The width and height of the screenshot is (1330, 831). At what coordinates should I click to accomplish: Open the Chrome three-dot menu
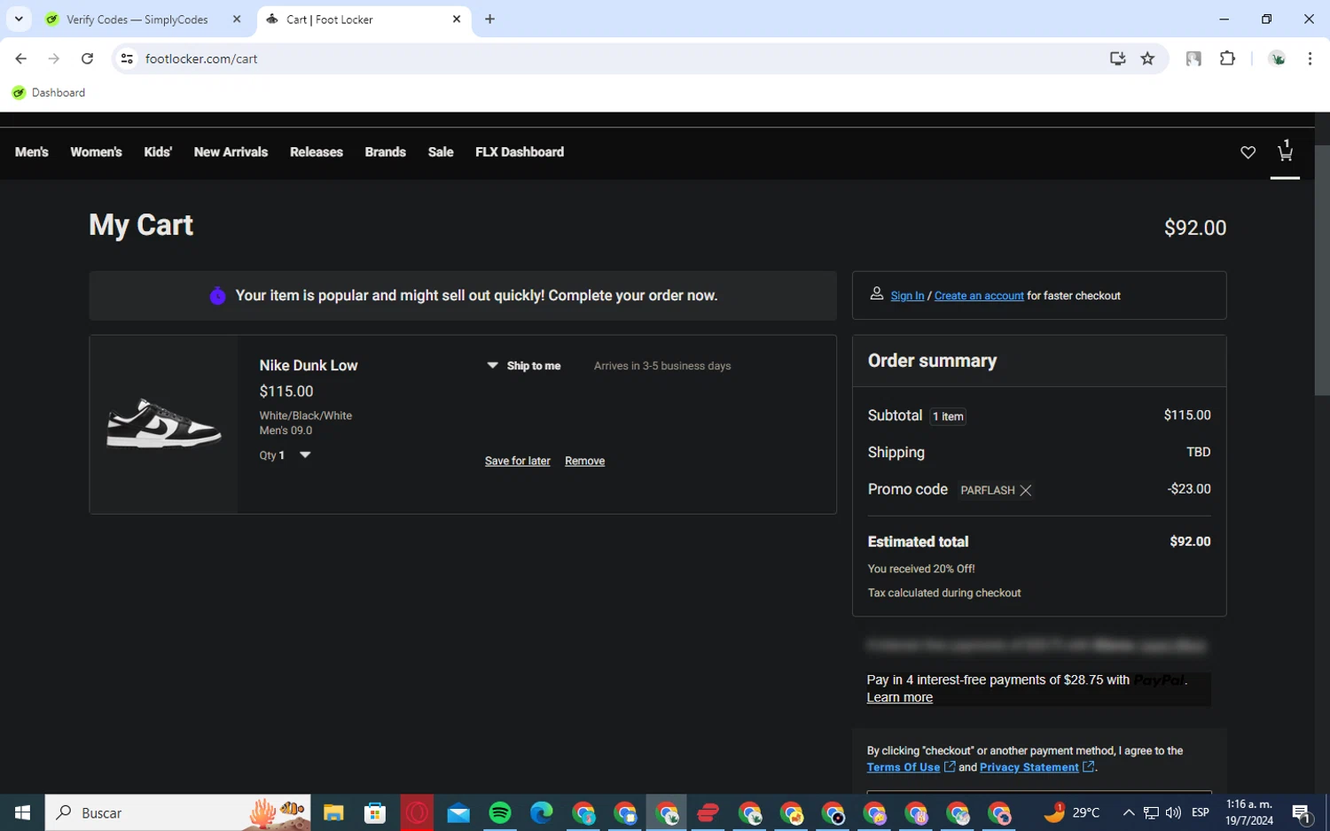(x=1310, y=58)
